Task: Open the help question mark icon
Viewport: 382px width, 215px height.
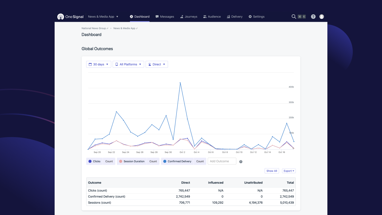Action: click(x=313, y=17)
